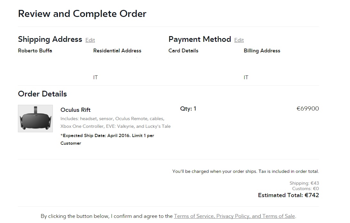Click the Oculus Rift product name
This screenshot has height=223, width=350.
click(76, 110)
